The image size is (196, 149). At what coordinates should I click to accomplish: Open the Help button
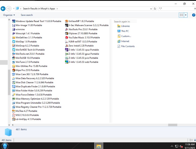coord(194,15)
